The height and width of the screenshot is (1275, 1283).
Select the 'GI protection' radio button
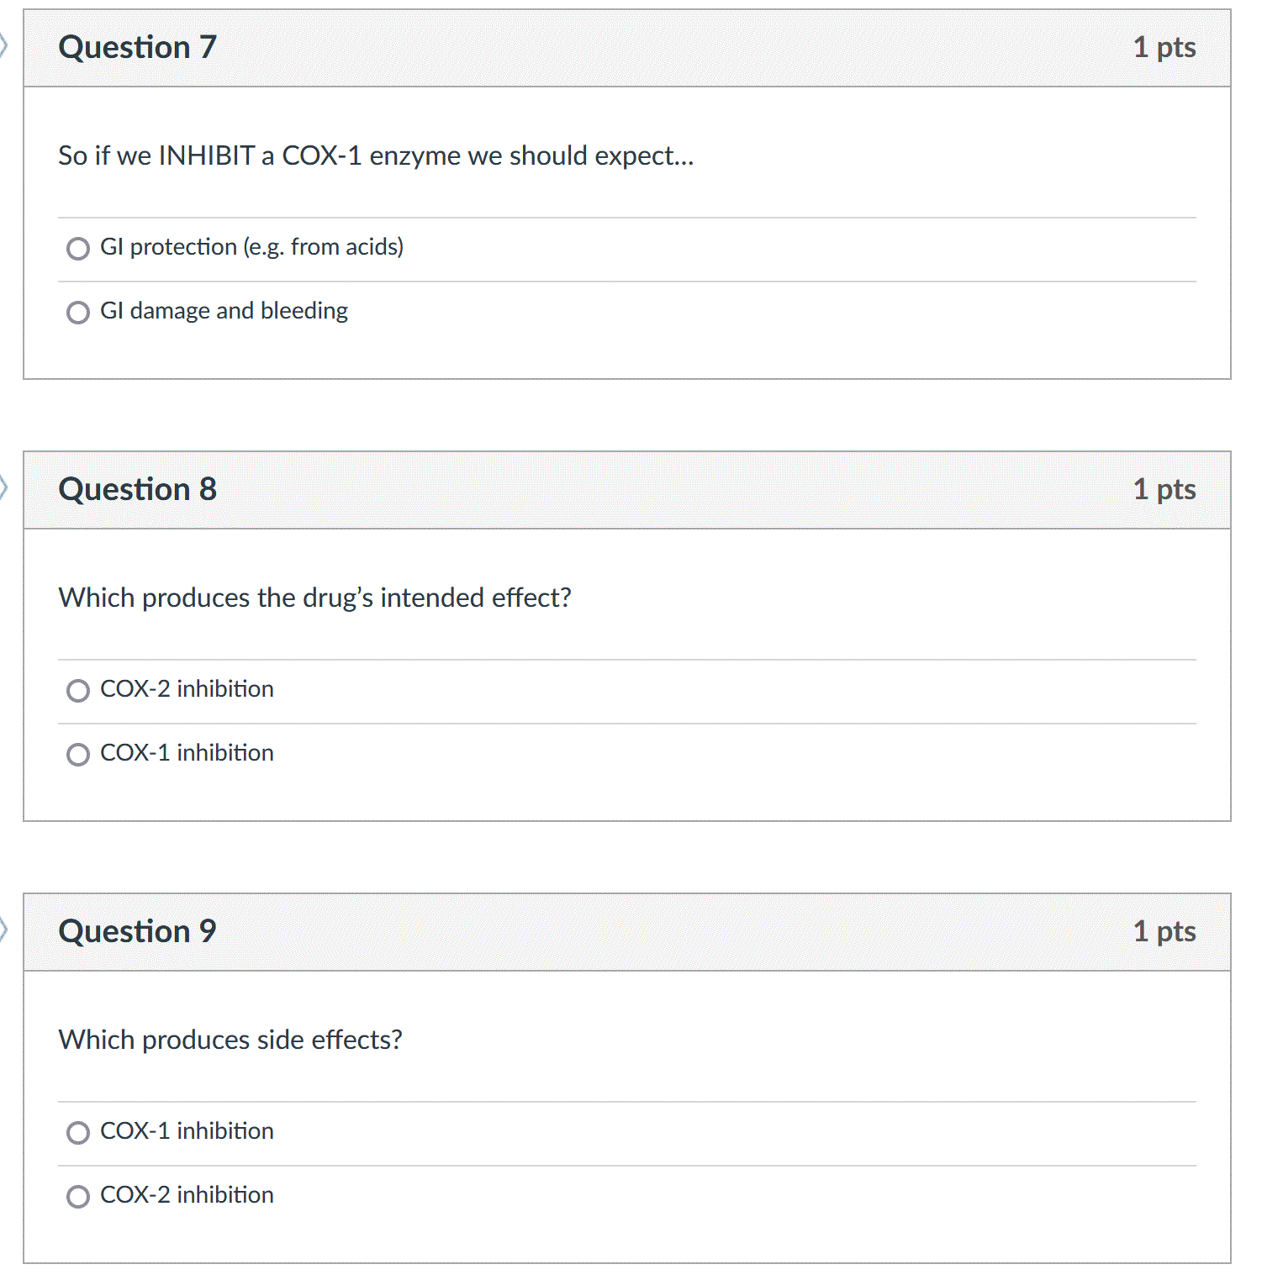pyautogui.click(x=78, y=249)
